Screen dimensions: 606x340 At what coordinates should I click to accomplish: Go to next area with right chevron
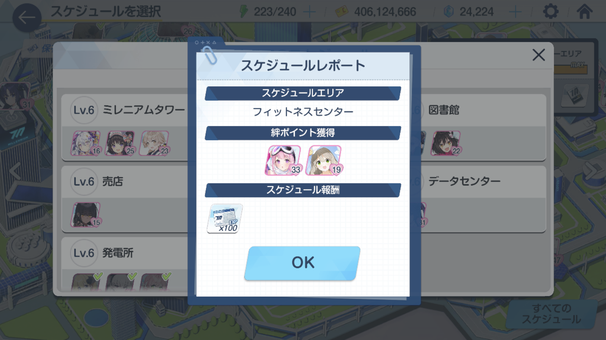(x=592, y=171)
